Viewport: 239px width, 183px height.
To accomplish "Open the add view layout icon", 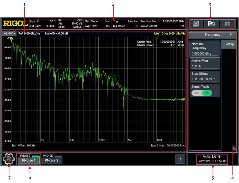I will click(196, 24).
